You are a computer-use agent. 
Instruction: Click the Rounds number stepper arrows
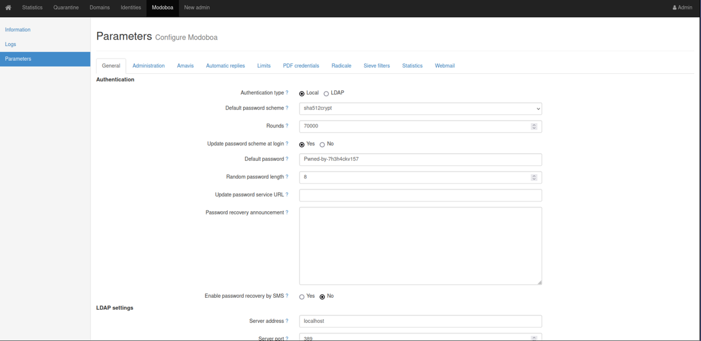pyautogui.click(x=534, y=126)
